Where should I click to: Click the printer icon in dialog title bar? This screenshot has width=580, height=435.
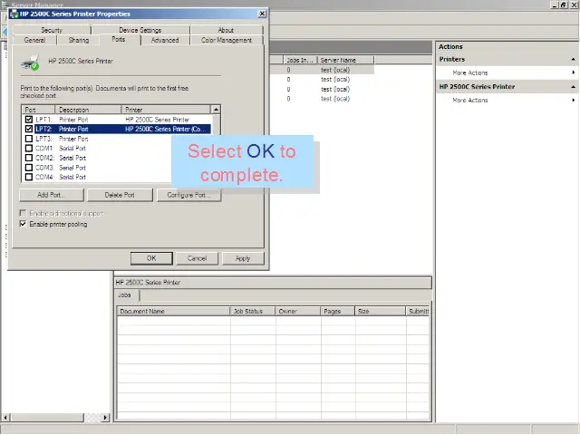(x=14, y=14)
